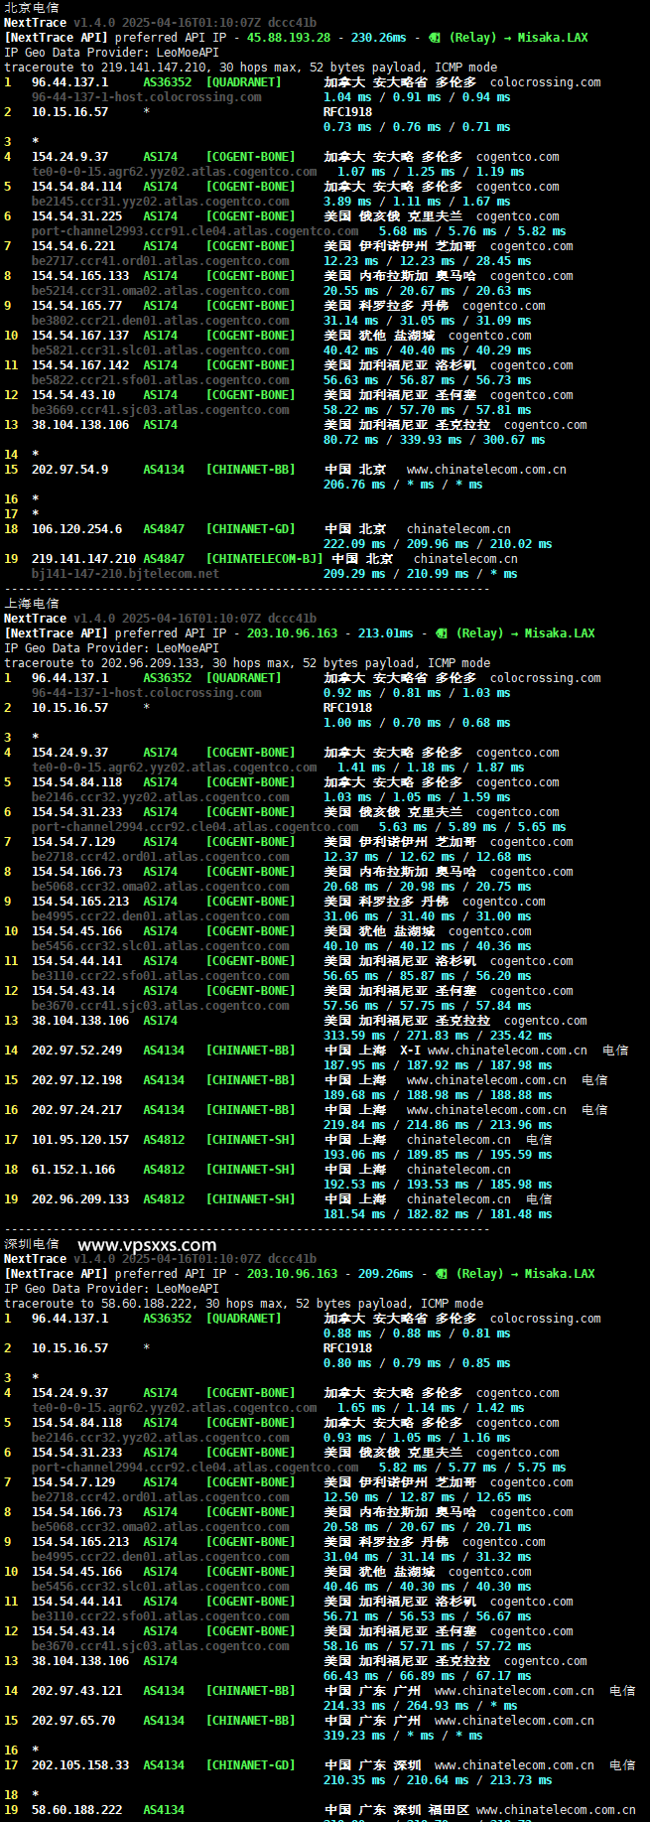Select preferred API IP 45.88.193.28
The height and width of the screenshot is (1822, 650).
[x=289, y=37]
